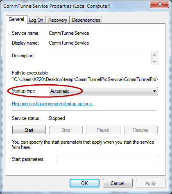This screenshot has height=194, width=172.
Task: Start the CommTunnelService service
Action: coord(29,130)
